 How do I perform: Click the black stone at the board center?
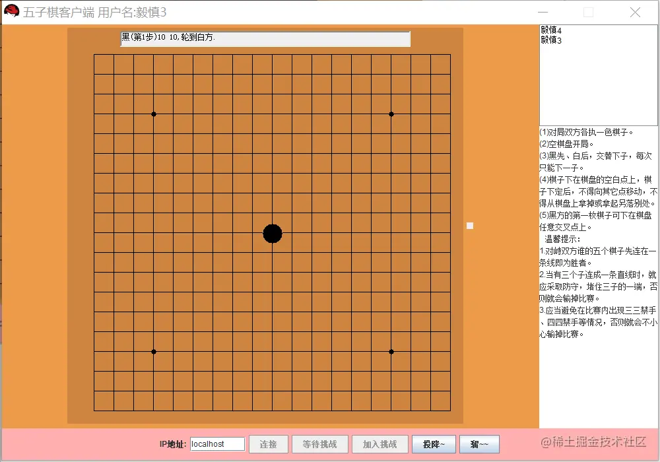(273, 233)
